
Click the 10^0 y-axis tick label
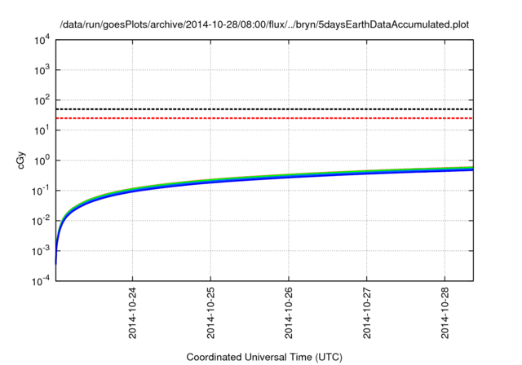pos(42,161)
